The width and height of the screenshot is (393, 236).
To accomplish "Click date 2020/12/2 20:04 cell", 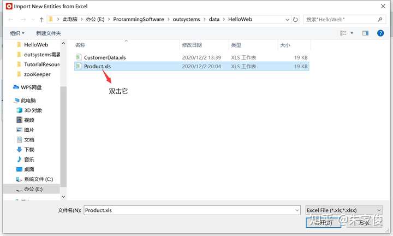I will 201,66.
